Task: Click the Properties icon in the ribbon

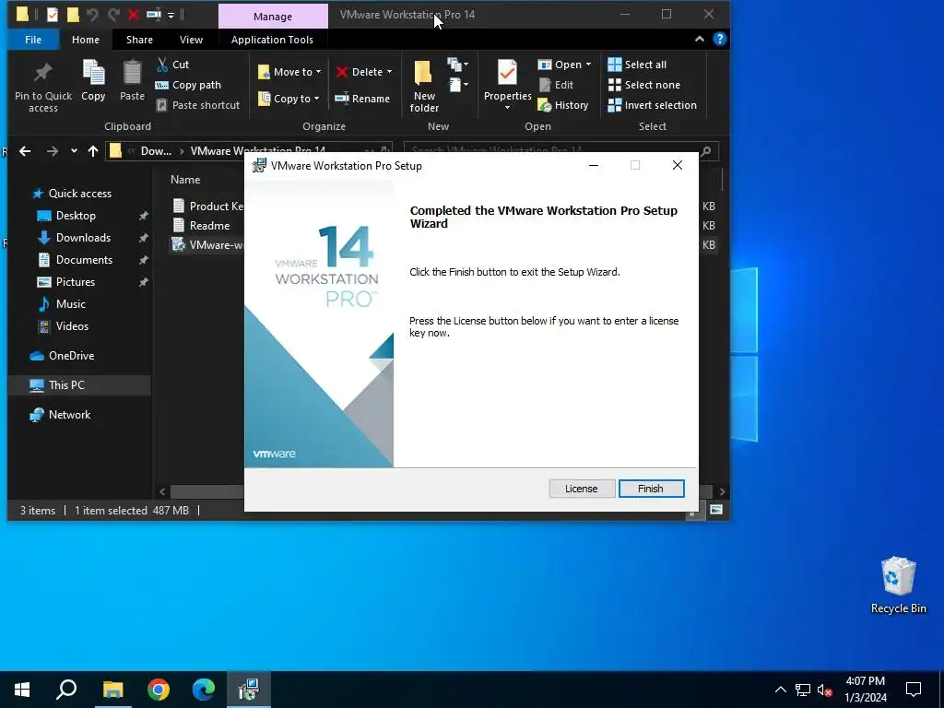Action: click(x=508, y=74)
